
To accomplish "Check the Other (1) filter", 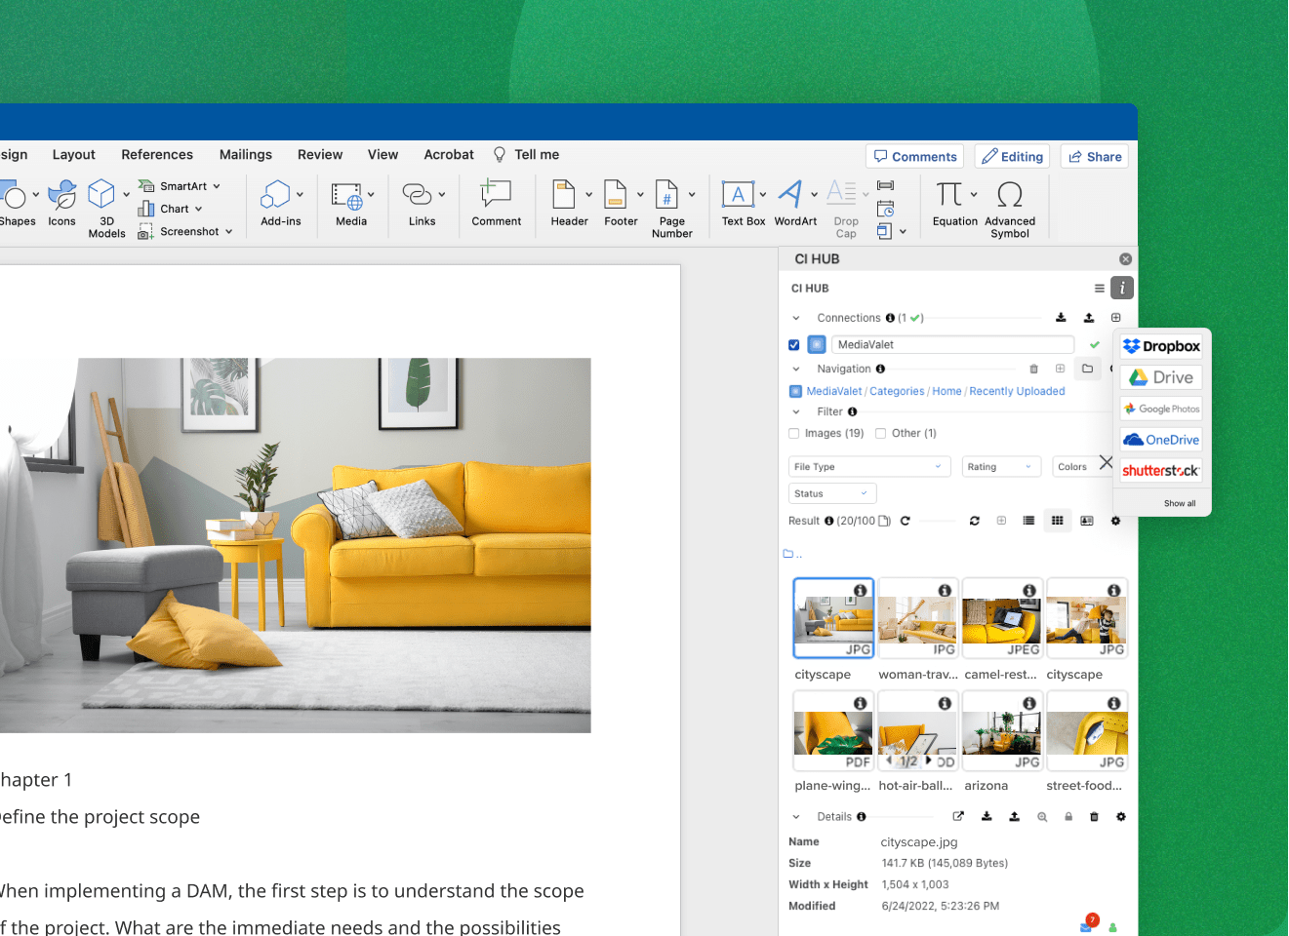I will (881, 433).
